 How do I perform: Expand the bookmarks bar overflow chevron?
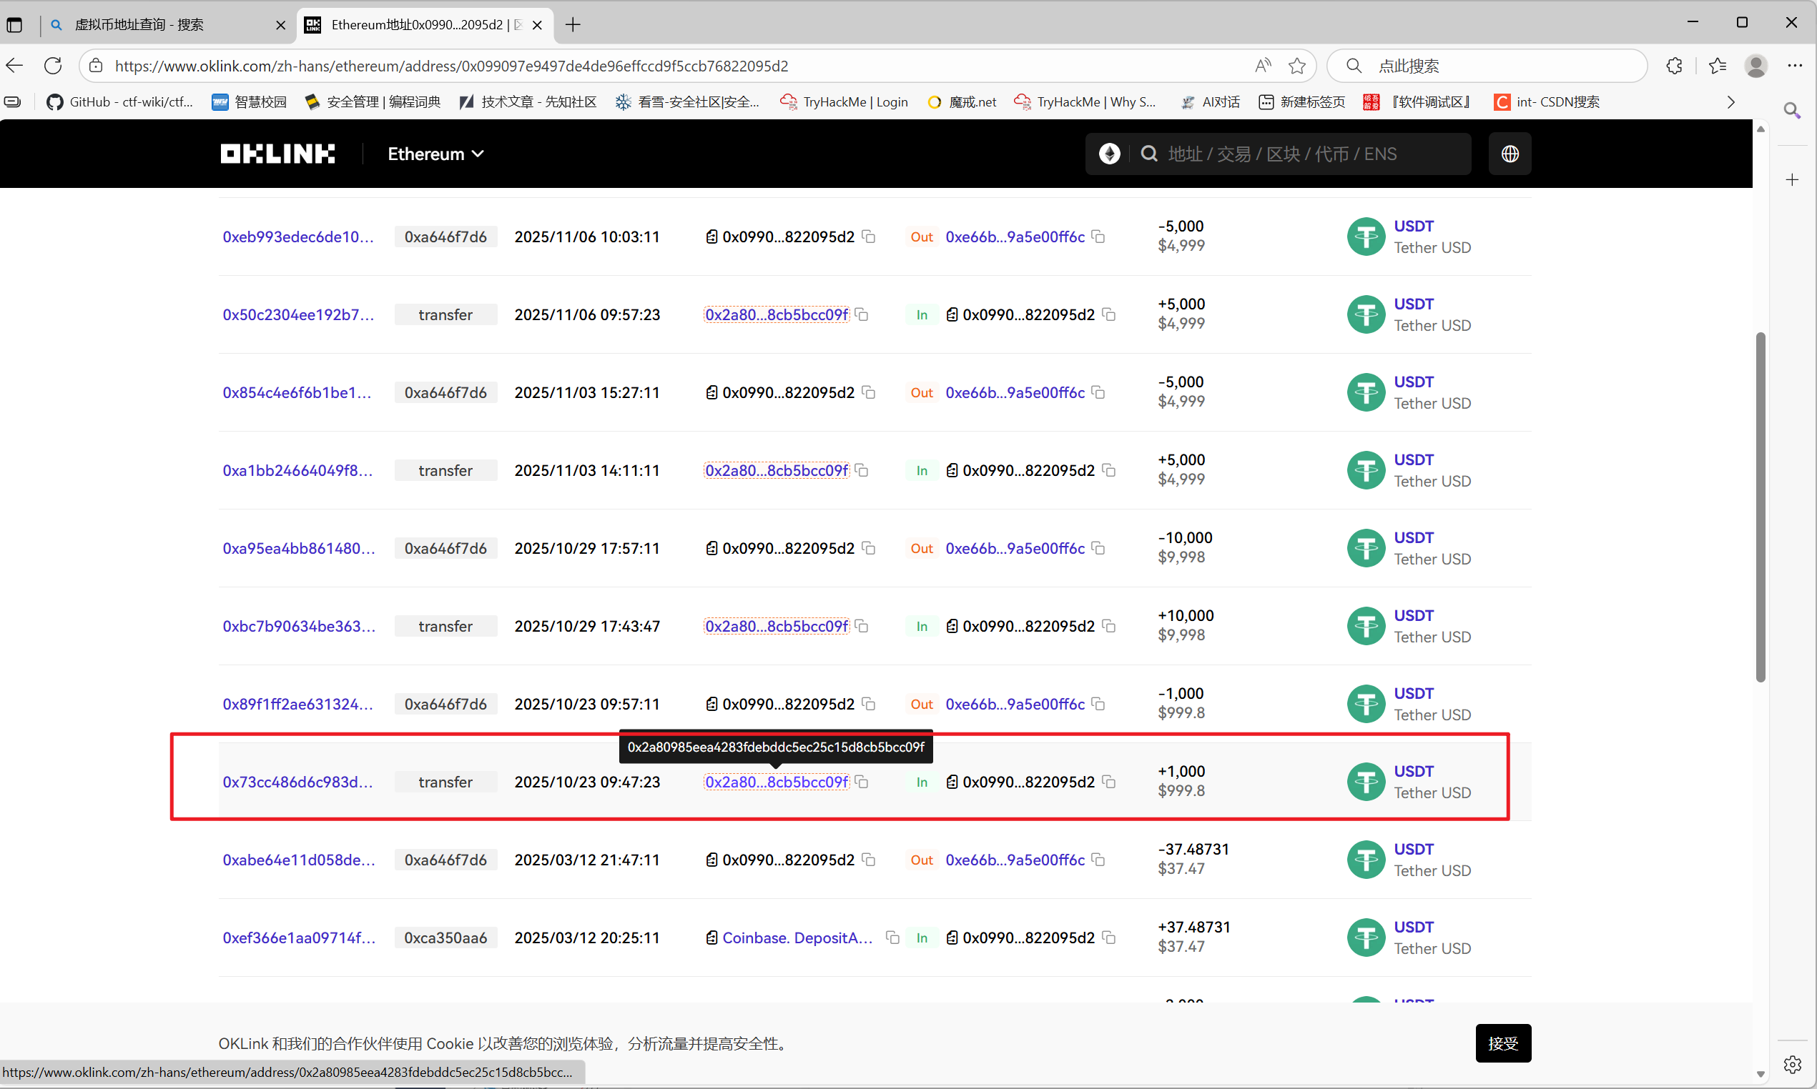pyautogui.click(x=1730, y=102)
